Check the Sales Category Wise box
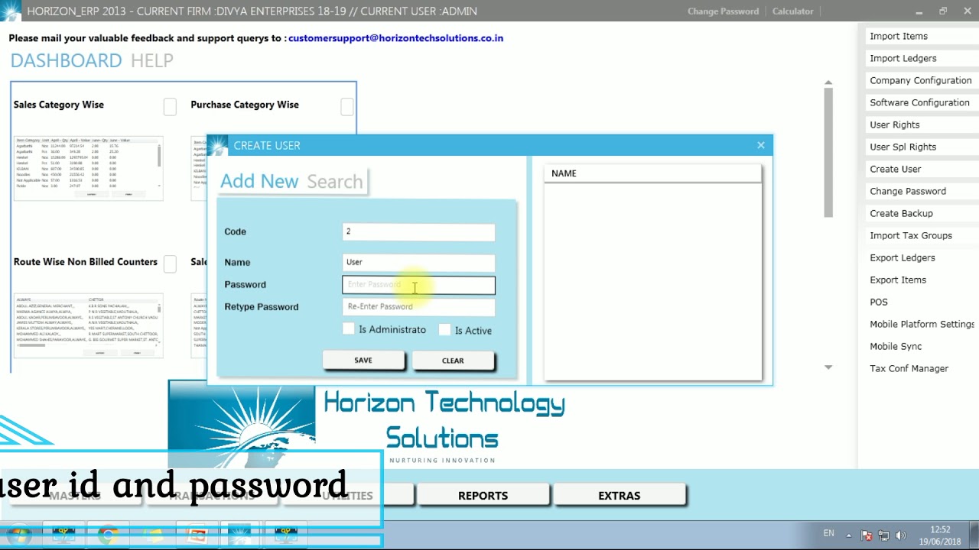Image resolution: width=979 pixels, height=550 pixels. point(170,107)
